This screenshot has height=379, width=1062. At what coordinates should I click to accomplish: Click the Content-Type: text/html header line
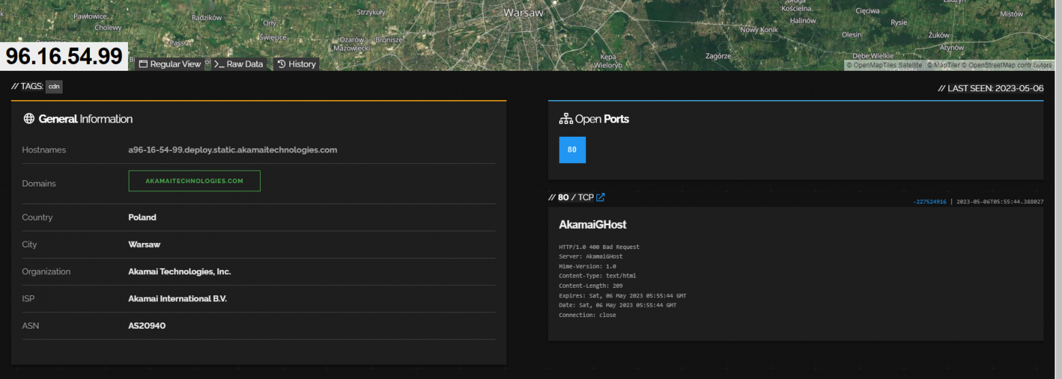coord(598,276)
